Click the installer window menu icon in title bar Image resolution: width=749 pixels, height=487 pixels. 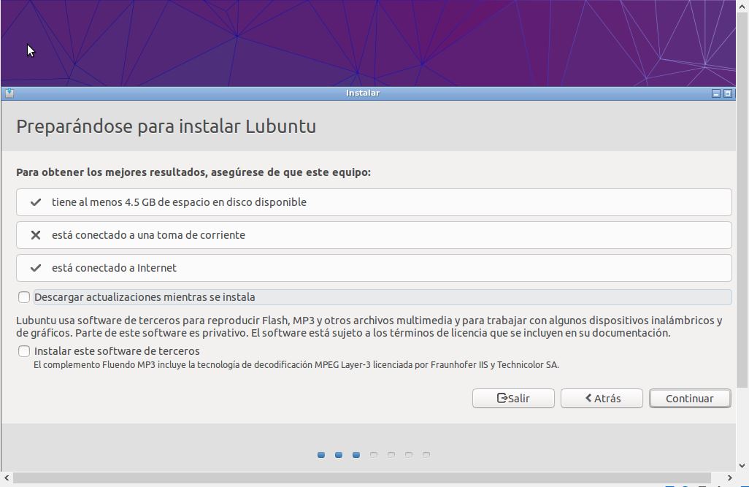click(9, 93)
